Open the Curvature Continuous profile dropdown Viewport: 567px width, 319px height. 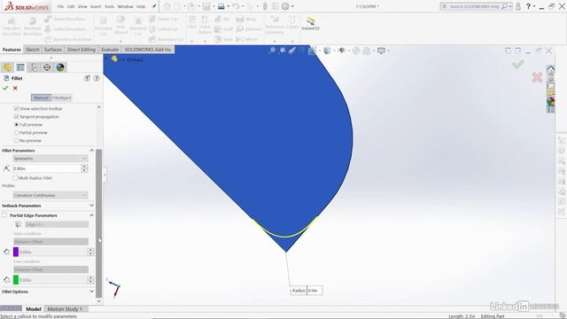pyautogui.click(x=50, y=195)
